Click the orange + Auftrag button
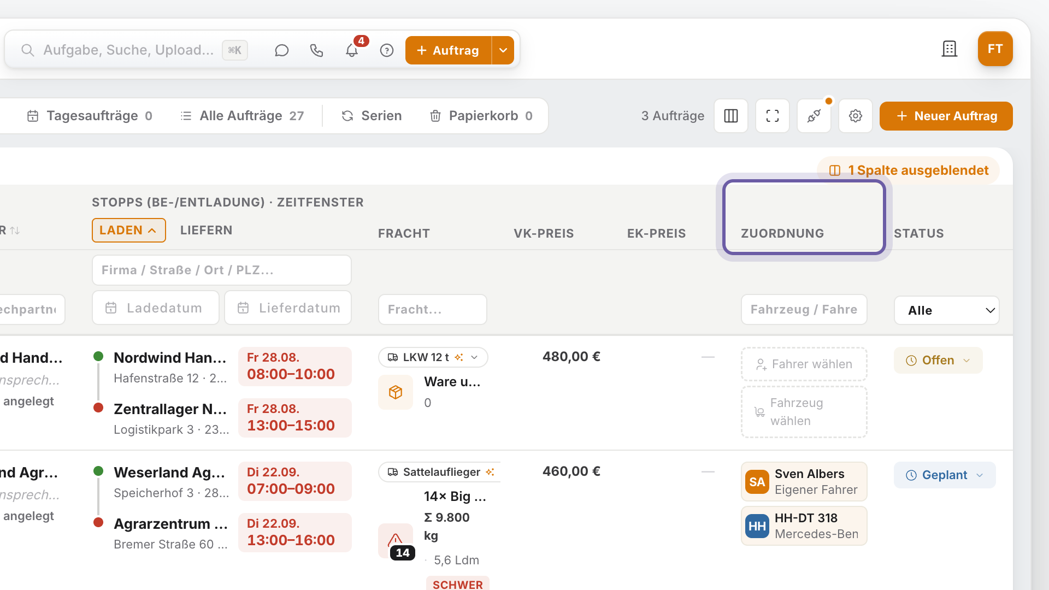Screen dimensions: 1049x590 (x=449, y=50)
